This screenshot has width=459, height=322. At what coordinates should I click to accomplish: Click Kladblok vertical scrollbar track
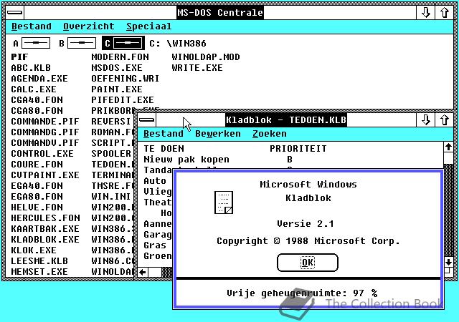(448, 210)
